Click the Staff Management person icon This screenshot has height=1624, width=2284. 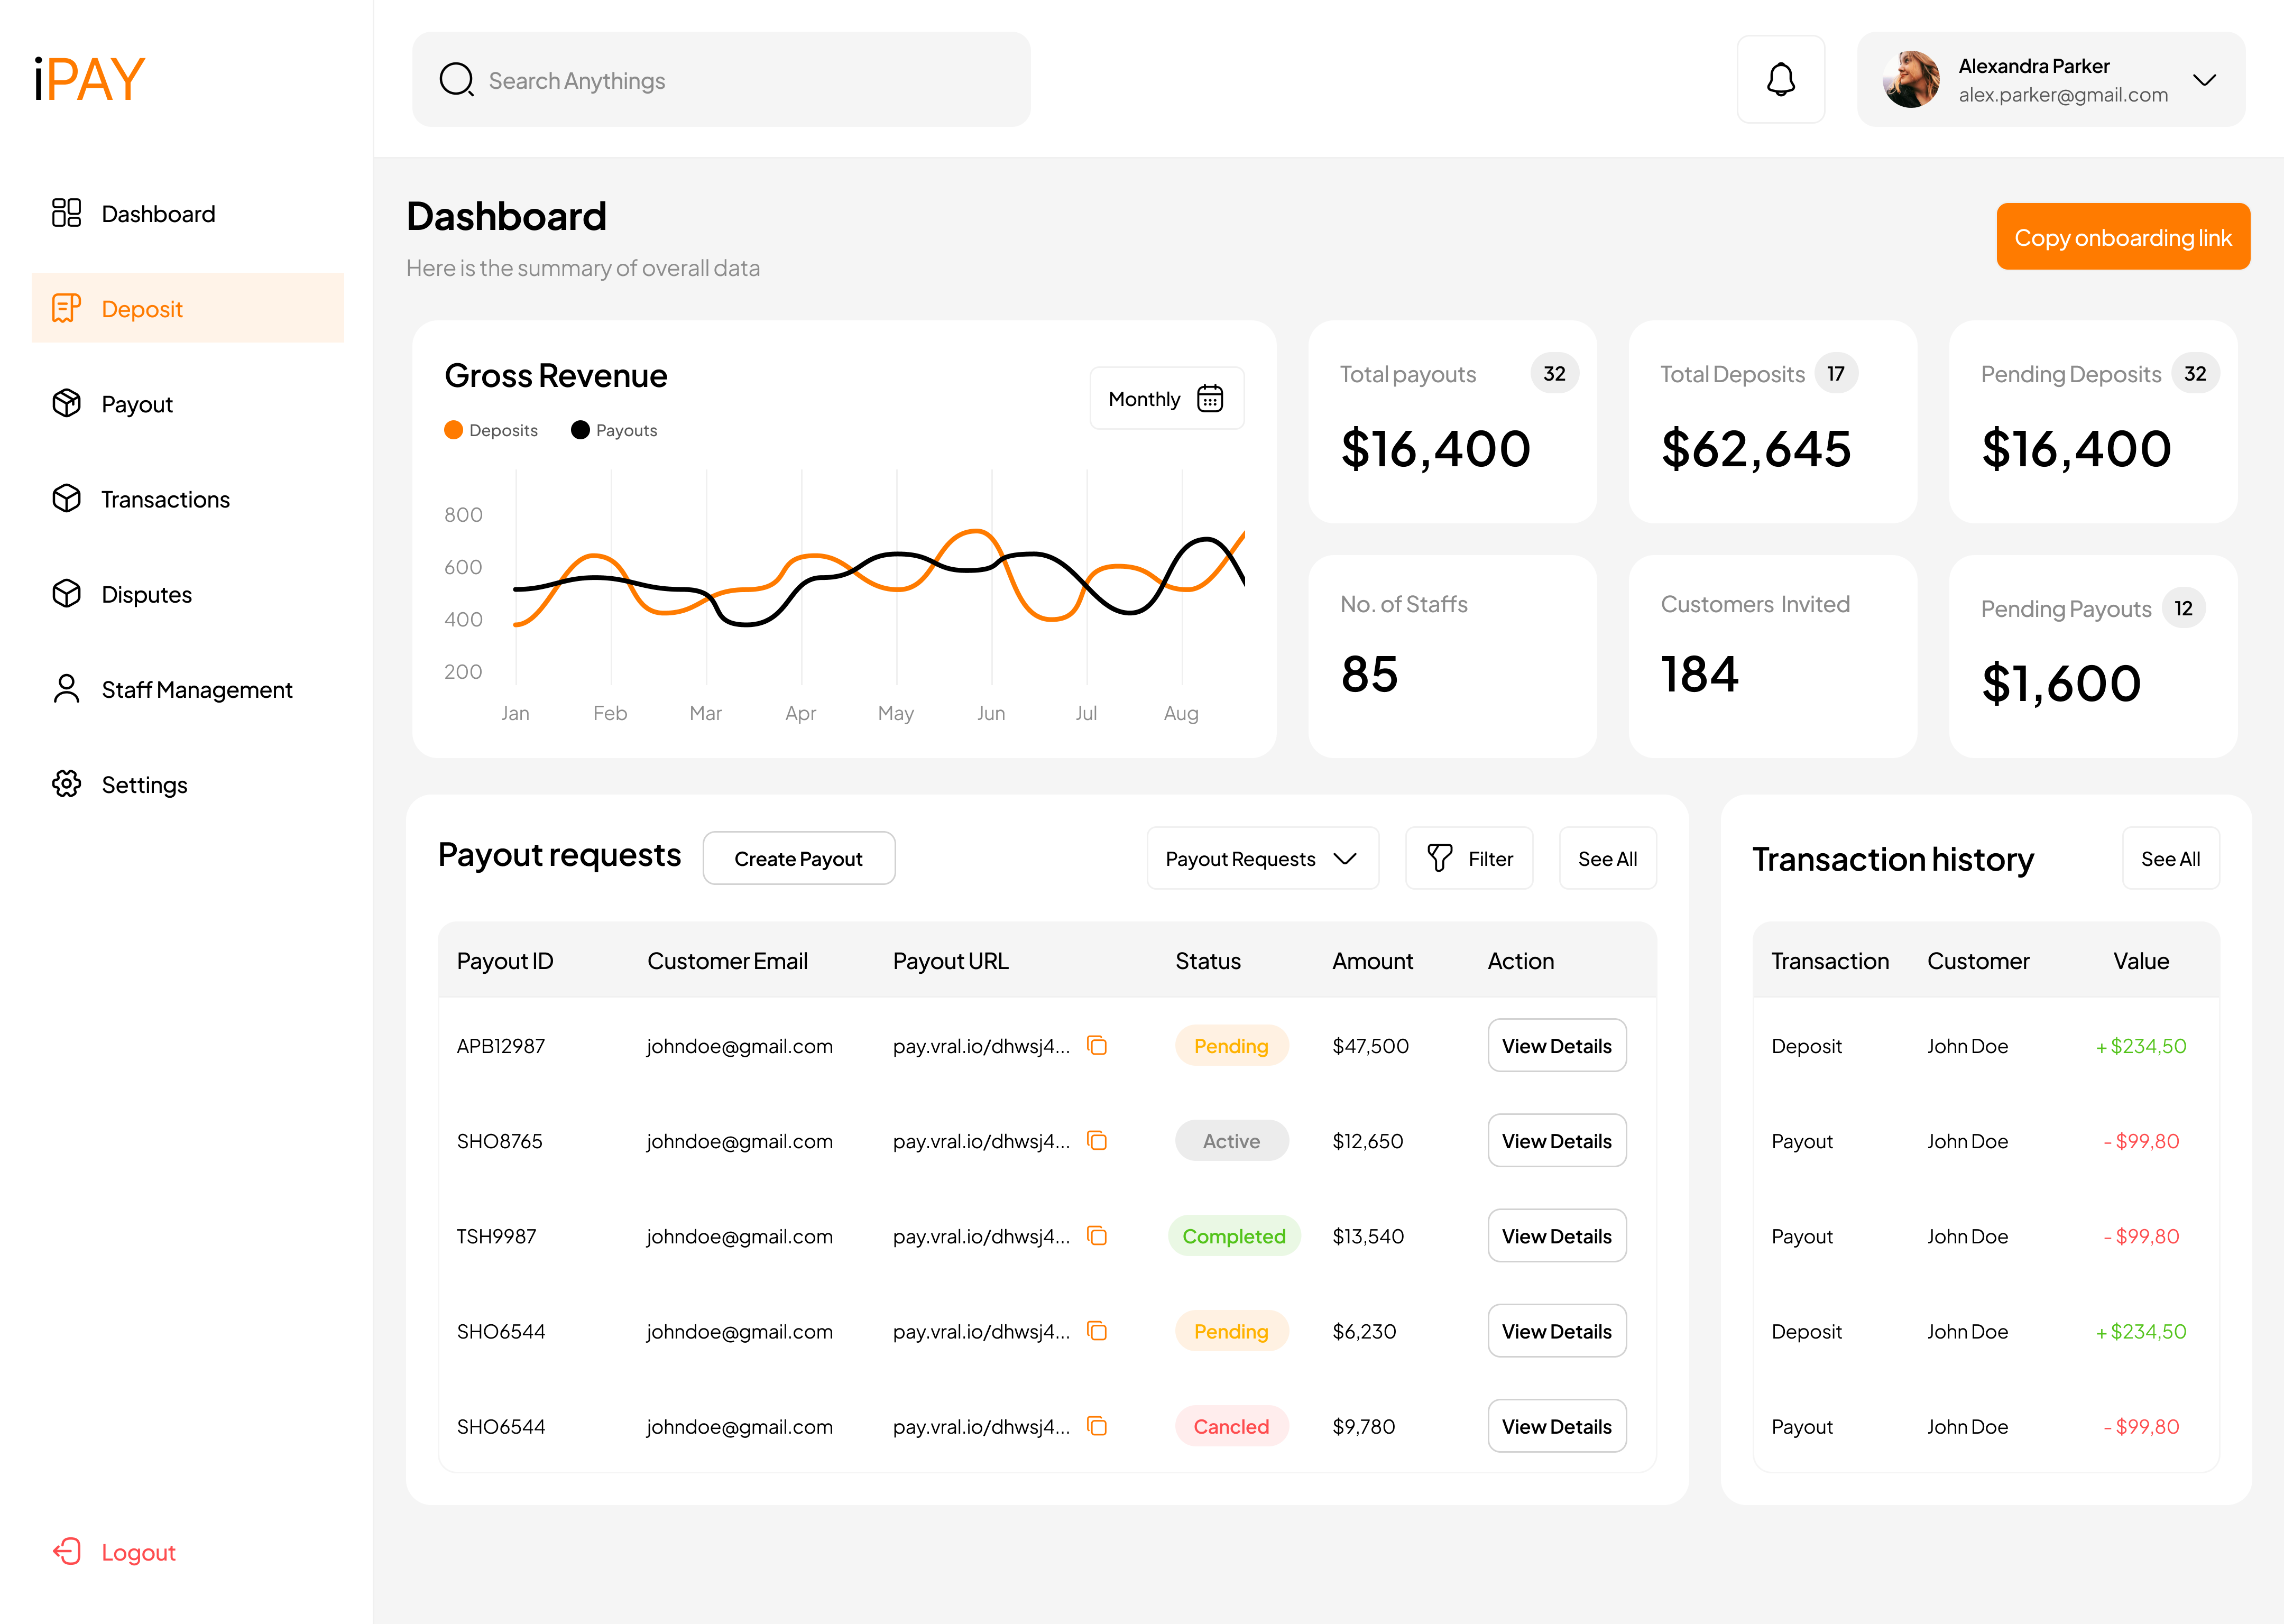pyautogui.click(x=66, y=688)
